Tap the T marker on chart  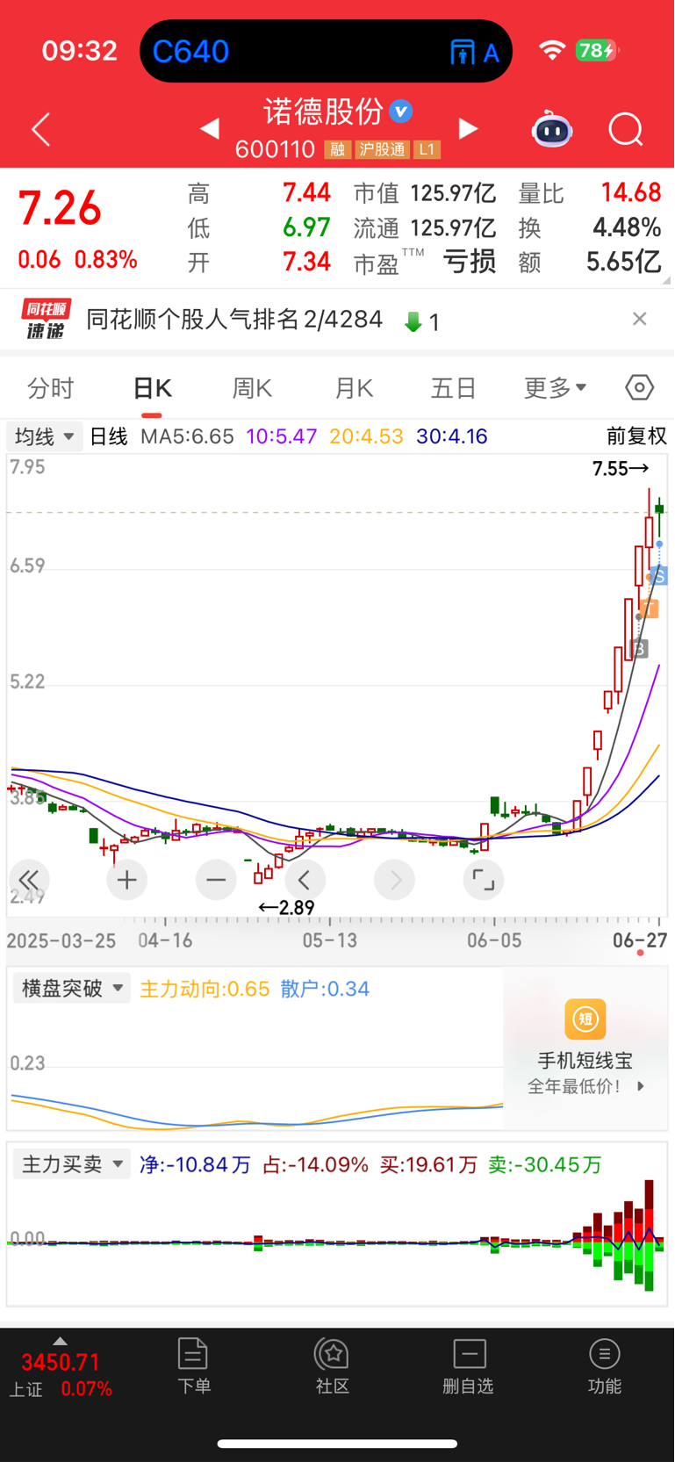(x=650, y=608)
